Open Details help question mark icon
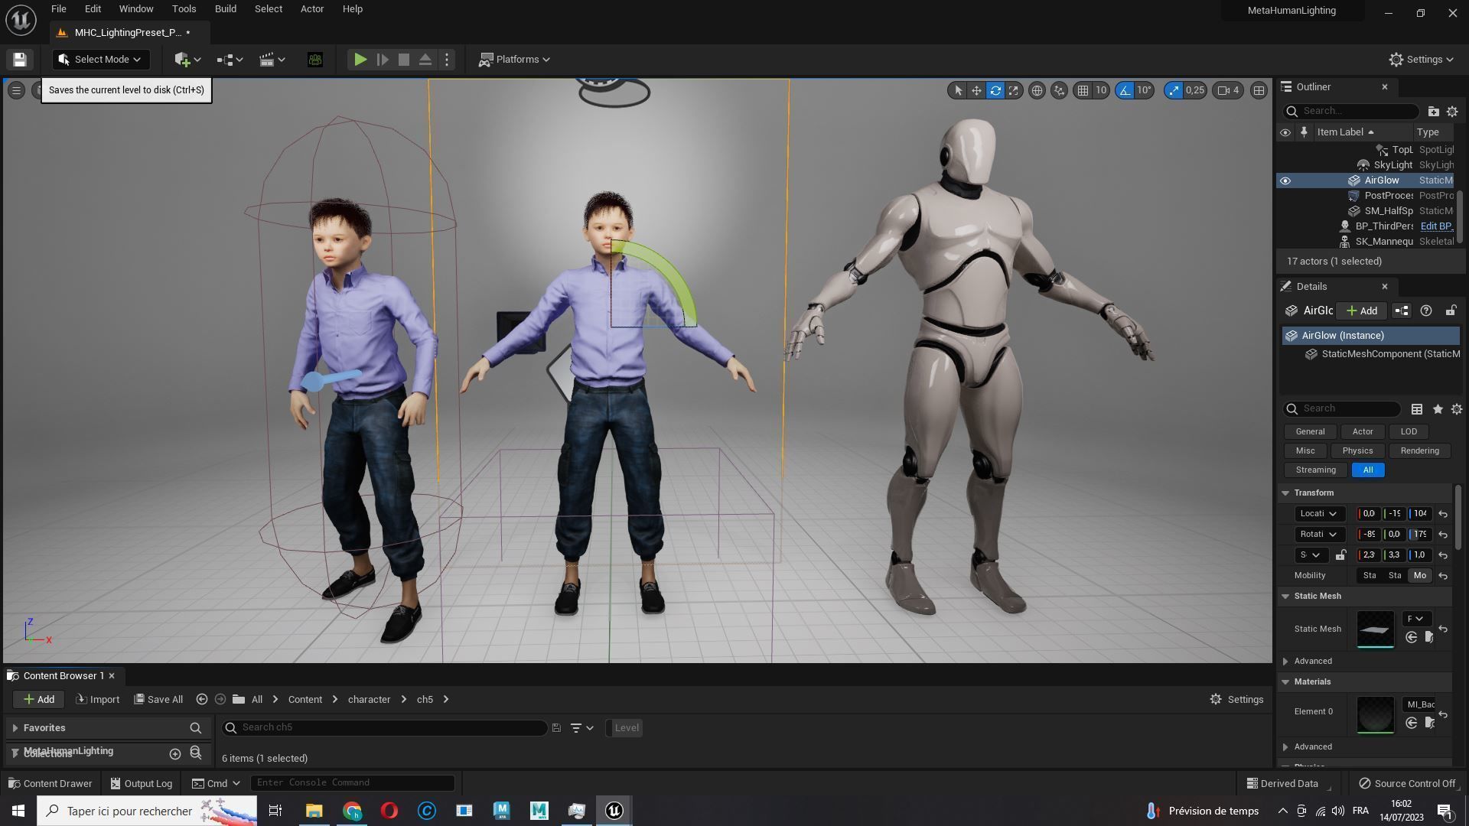 [x=1426, y=311]
